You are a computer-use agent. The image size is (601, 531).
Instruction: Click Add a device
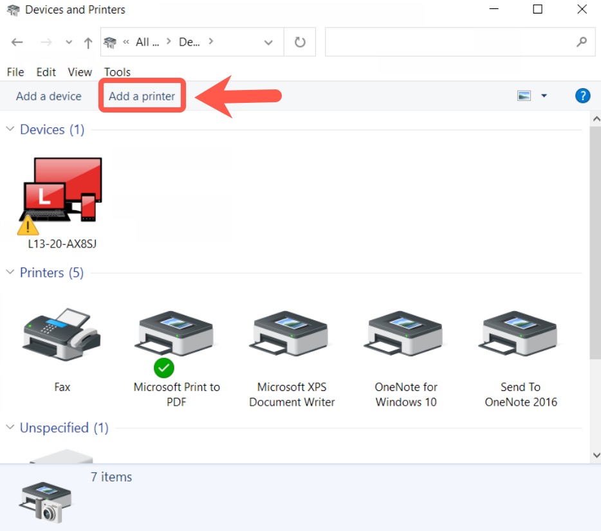[x=49, y=96]
